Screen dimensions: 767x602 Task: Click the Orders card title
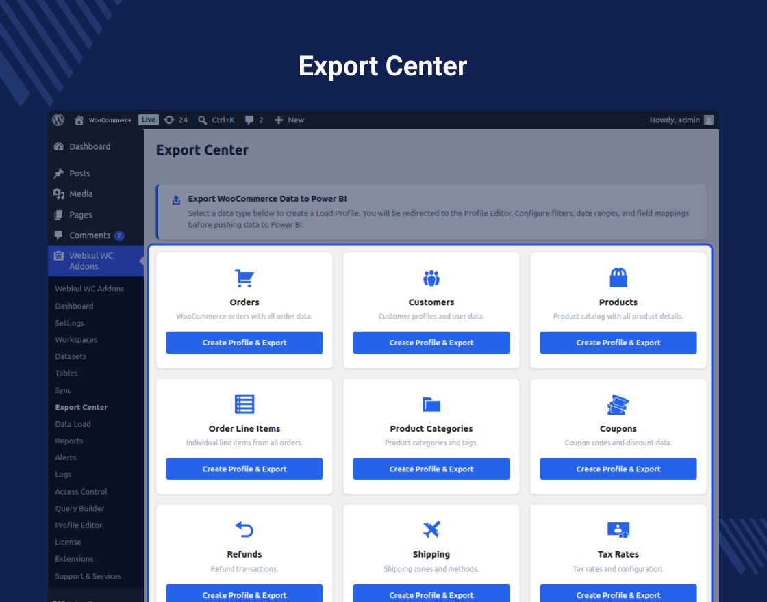(x=244, y=302)
